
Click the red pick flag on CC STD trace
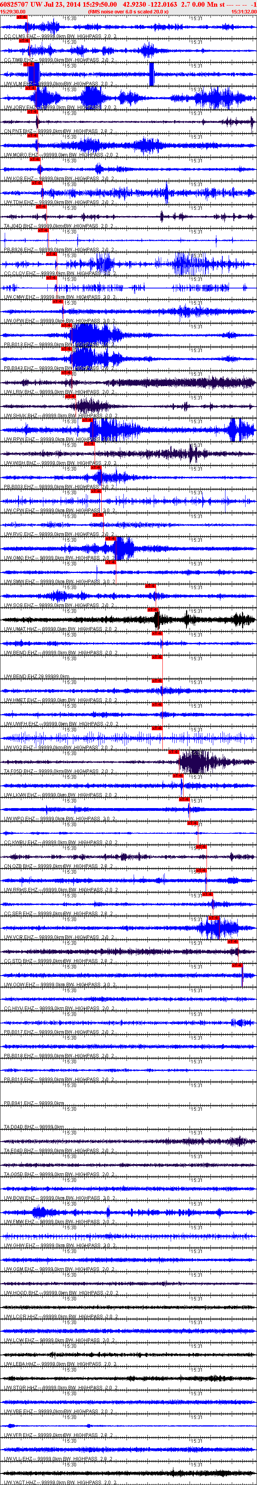coord(233,941)
